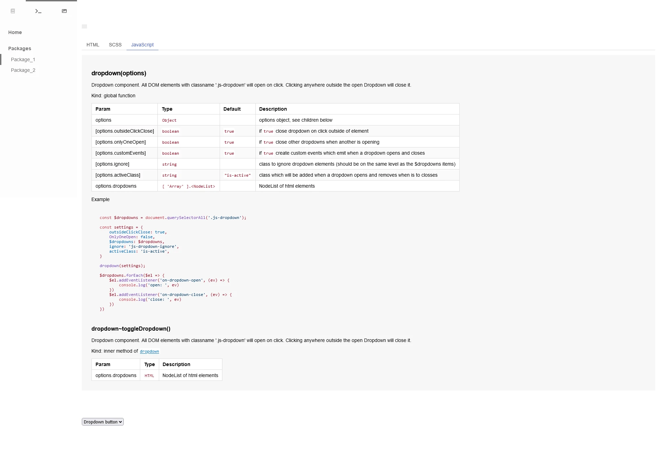Follow the dropdown link after 'inner method of'
660x464 pixels.
(x=150, y=351)
